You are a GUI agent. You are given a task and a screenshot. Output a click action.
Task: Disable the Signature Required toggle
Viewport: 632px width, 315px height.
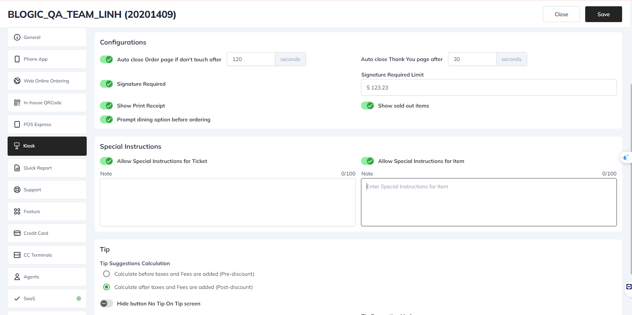[106, 84]
